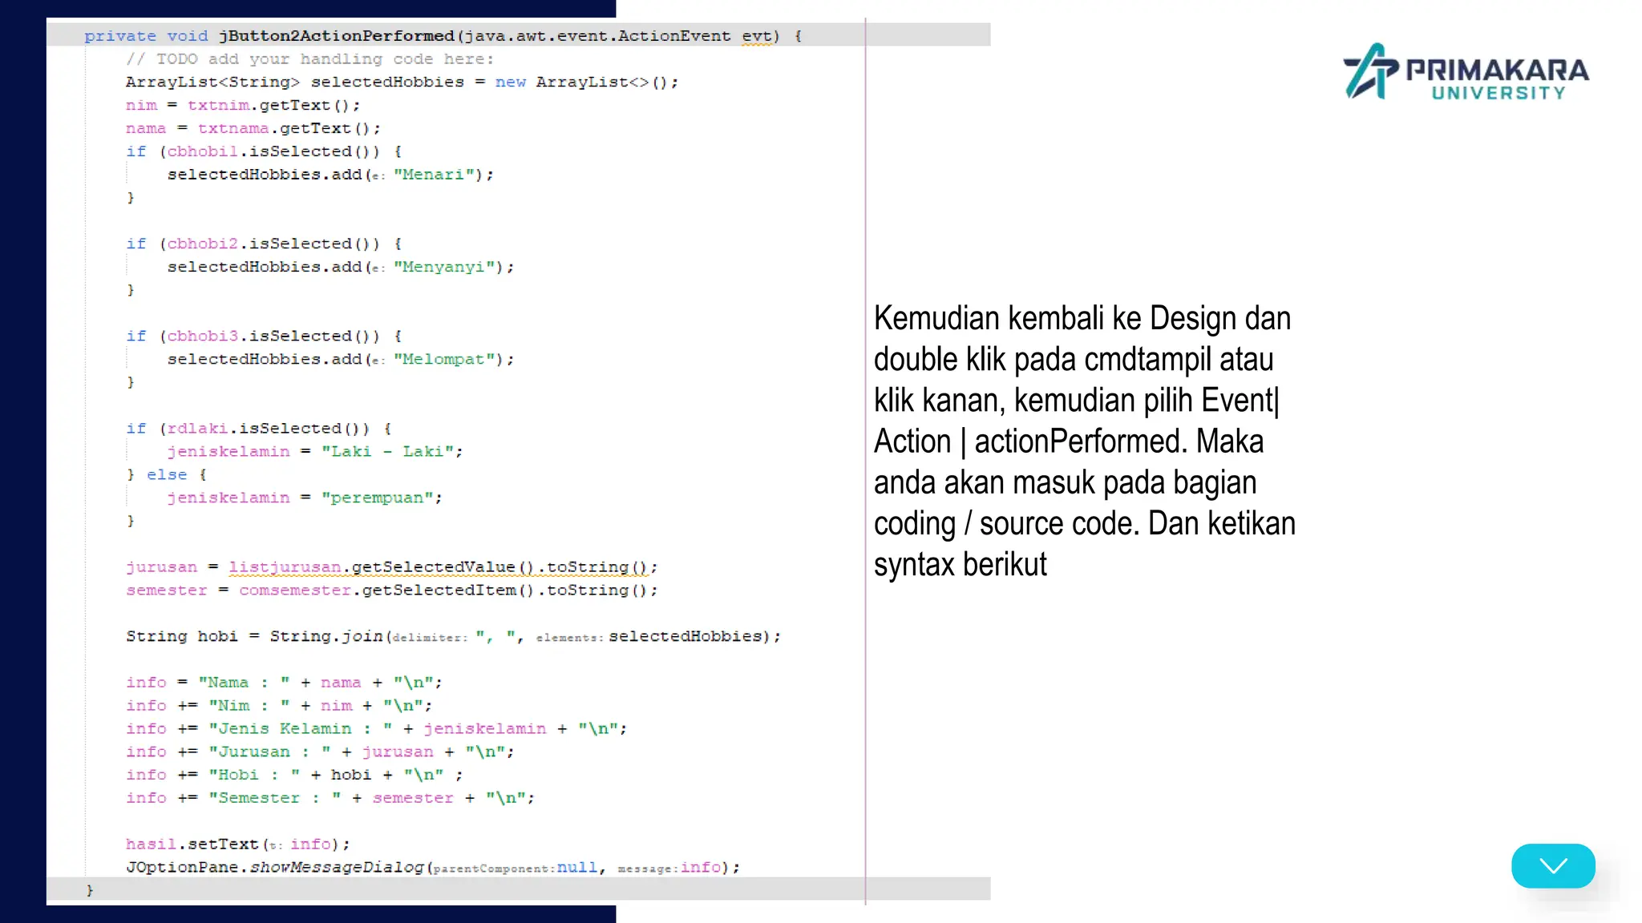Click the else keyword in the code

(167, 474)
